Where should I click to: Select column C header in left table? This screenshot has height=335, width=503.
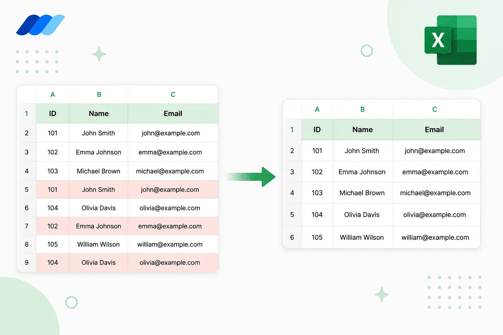point(173,95)
